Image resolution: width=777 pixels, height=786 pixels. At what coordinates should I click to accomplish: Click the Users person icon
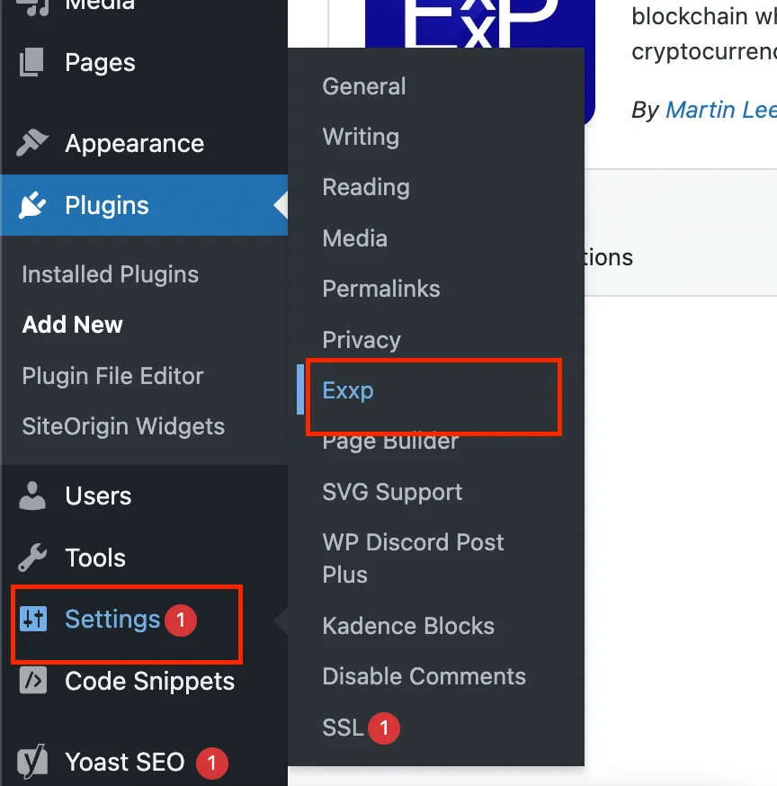32,496
